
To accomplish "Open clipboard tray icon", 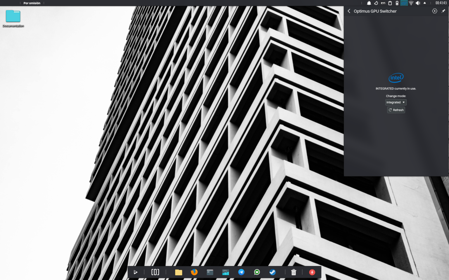I will [x=390, y=3].
